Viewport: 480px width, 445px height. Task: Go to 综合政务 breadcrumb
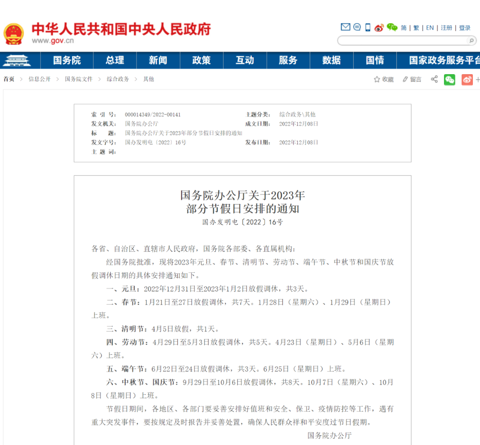coord(118,79)
